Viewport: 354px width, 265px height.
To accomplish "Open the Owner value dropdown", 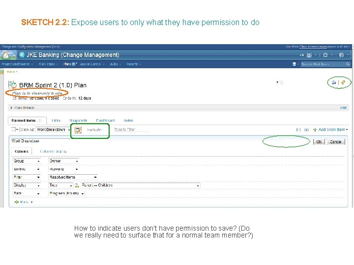I will coord(63,161).
